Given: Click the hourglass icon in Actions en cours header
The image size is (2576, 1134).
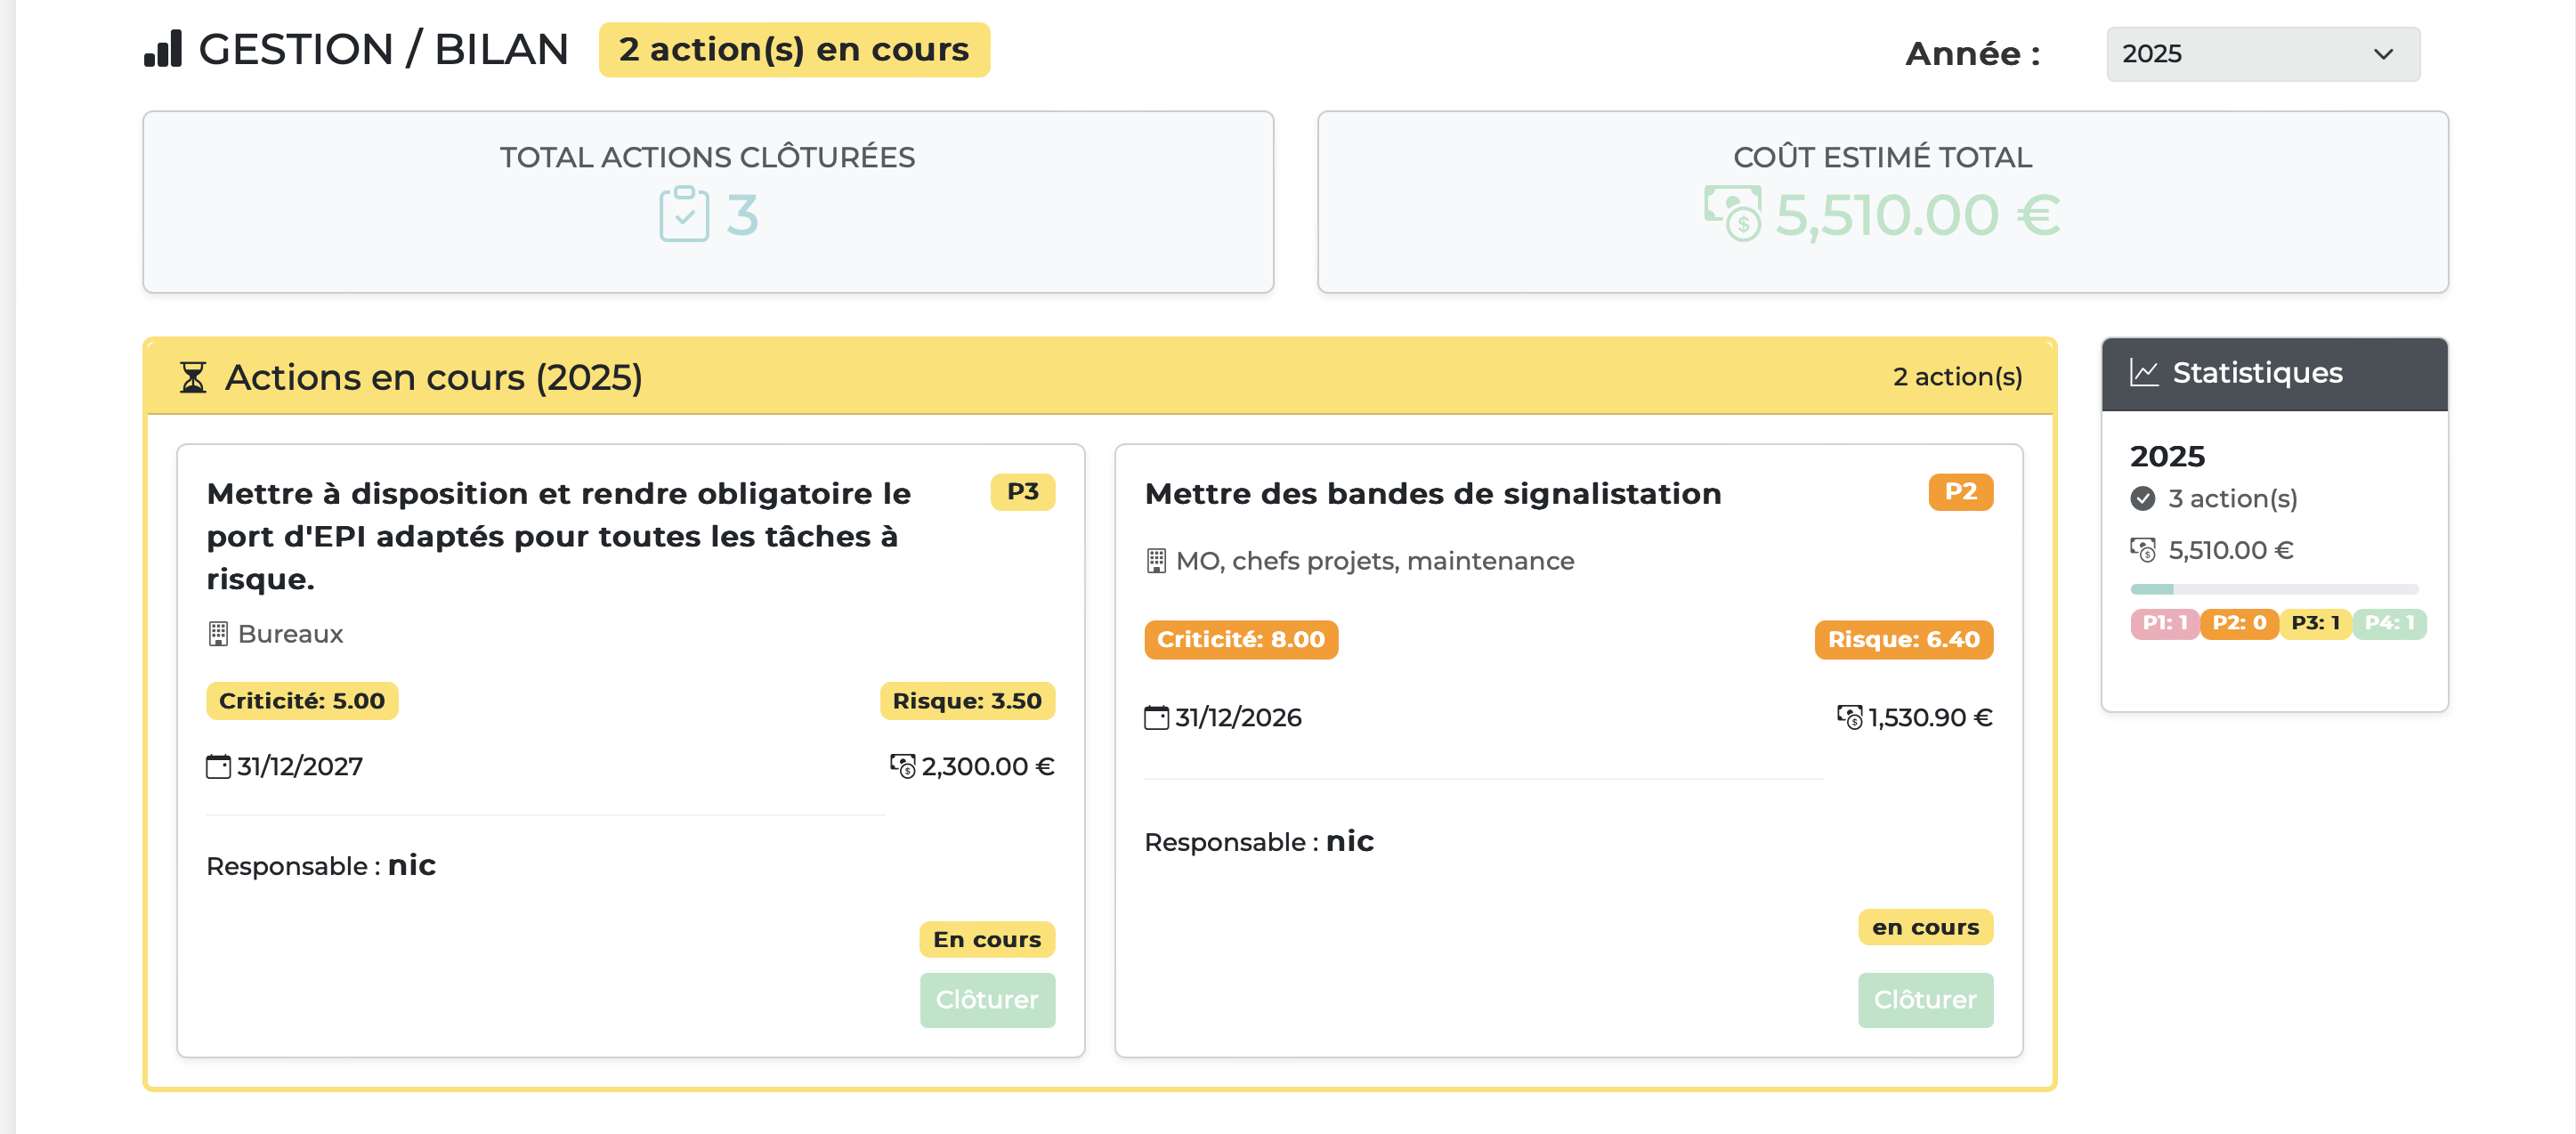Looking at the screenshot, I should [x=193, y=377].
